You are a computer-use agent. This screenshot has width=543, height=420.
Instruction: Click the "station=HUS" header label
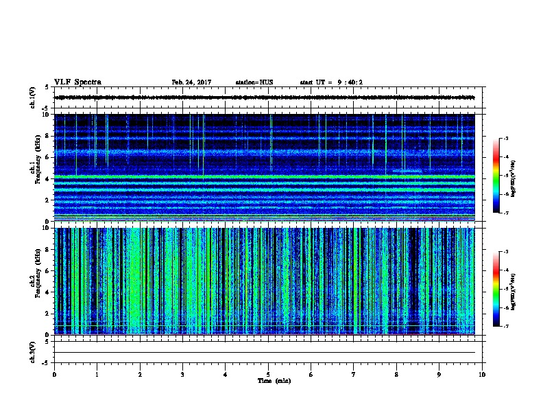[x=254, y=82]
